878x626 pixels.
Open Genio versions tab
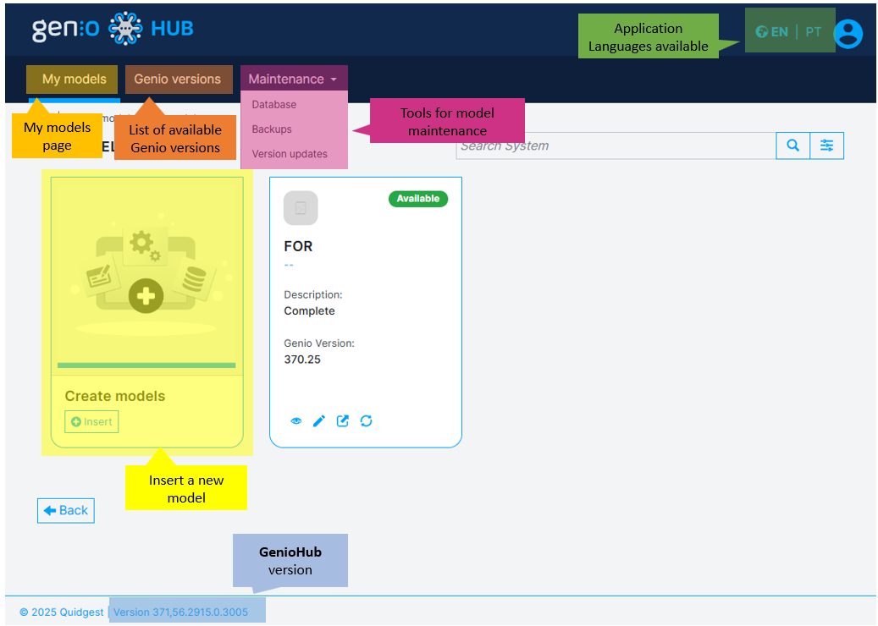(x=178, y=79)
